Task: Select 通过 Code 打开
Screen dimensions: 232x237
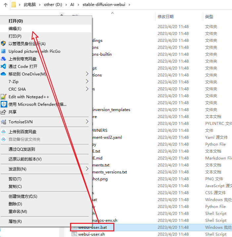Action: (46, 66)
